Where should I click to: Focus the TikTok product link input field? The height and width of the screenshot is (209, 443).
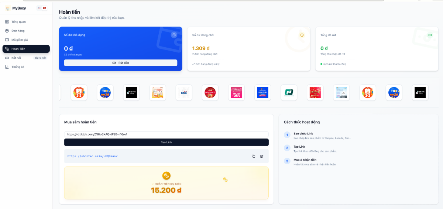pos(166,134)
